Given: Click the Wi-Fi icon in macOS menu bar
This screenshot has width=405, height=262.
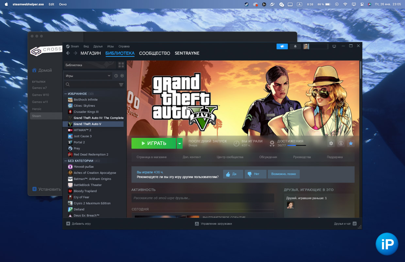Looking at the screenshot, I should tap(345, 4).
